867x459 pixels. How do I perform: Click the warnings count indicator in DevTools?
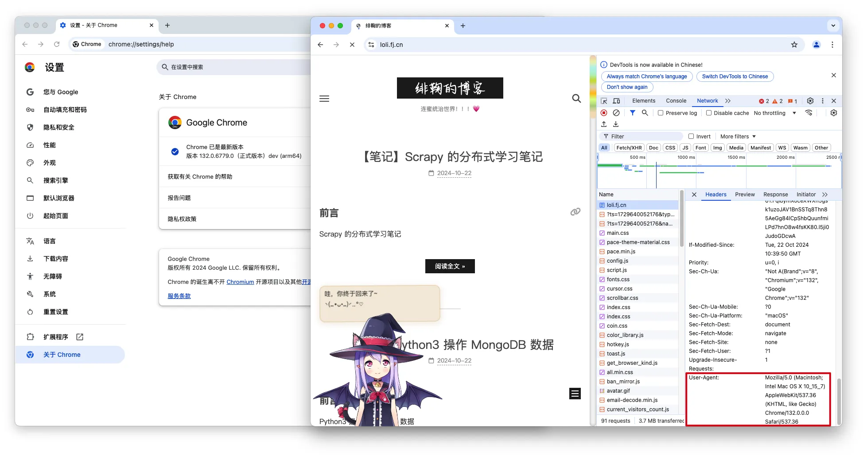(x=778, y=101)
